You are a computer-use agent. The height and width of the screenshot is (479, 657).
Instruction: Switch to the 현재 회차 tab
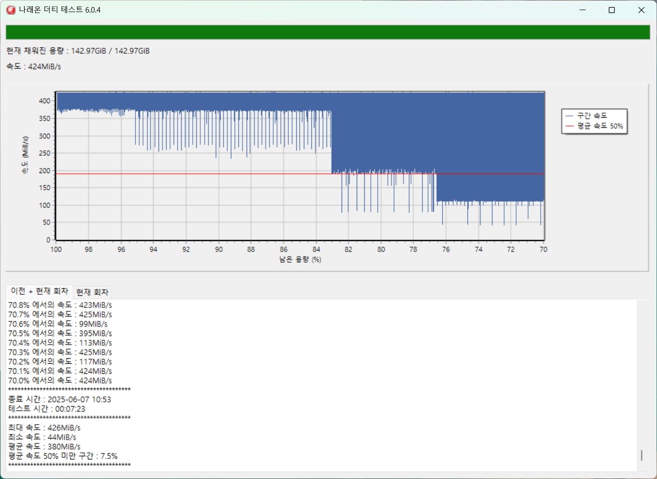(x=93, y=292)
